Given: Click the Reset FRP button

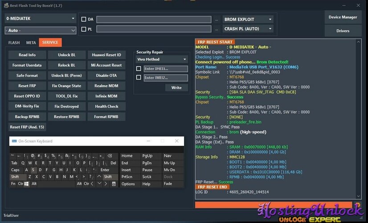Looking at the screenshot, I should [x=27, y=86].
